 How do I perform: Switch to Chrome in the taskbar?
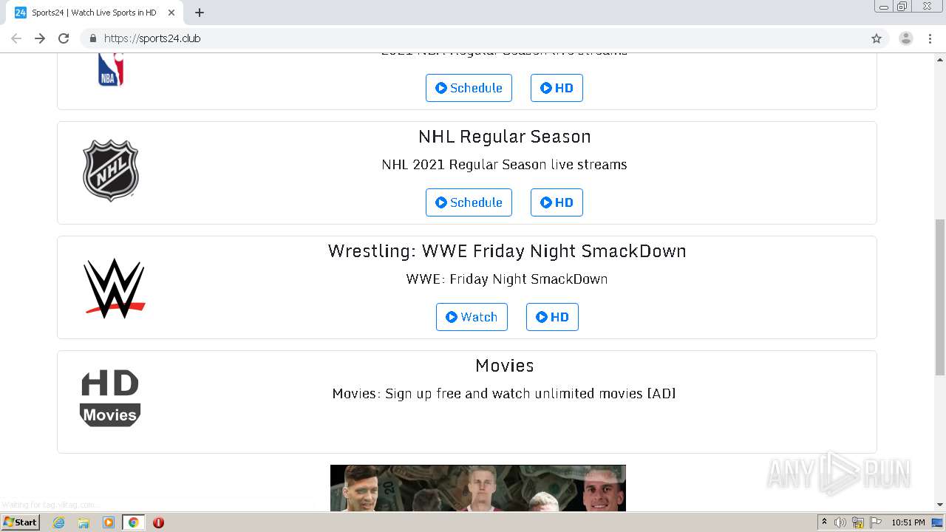(x=133, y=522)
